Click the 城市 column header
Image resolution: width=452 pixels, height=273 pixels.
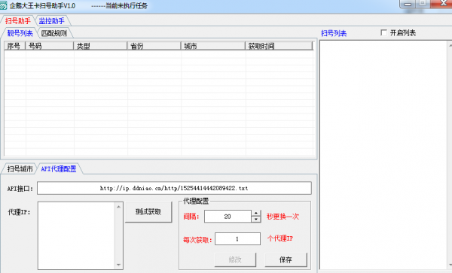(213, 46)
